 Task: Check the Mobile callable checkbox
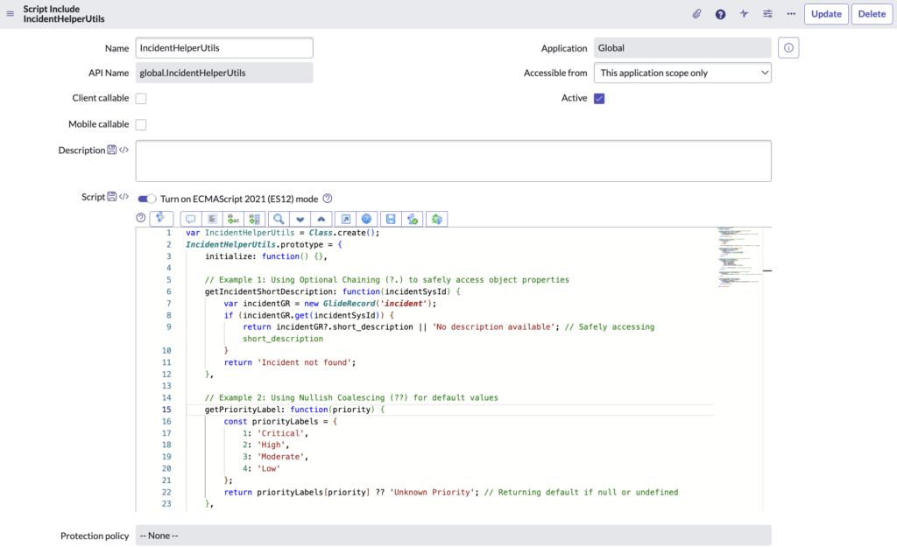141,125
